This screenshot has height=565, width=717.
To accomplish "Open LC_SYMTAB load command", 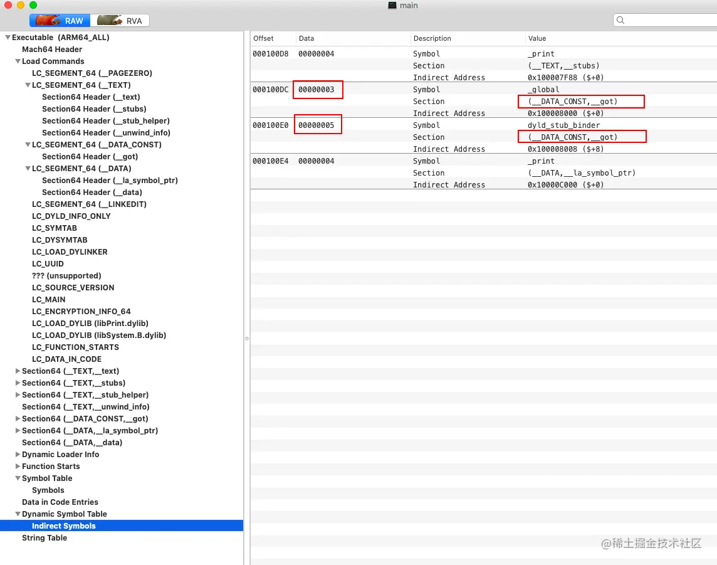I will (x=55, y=228).
